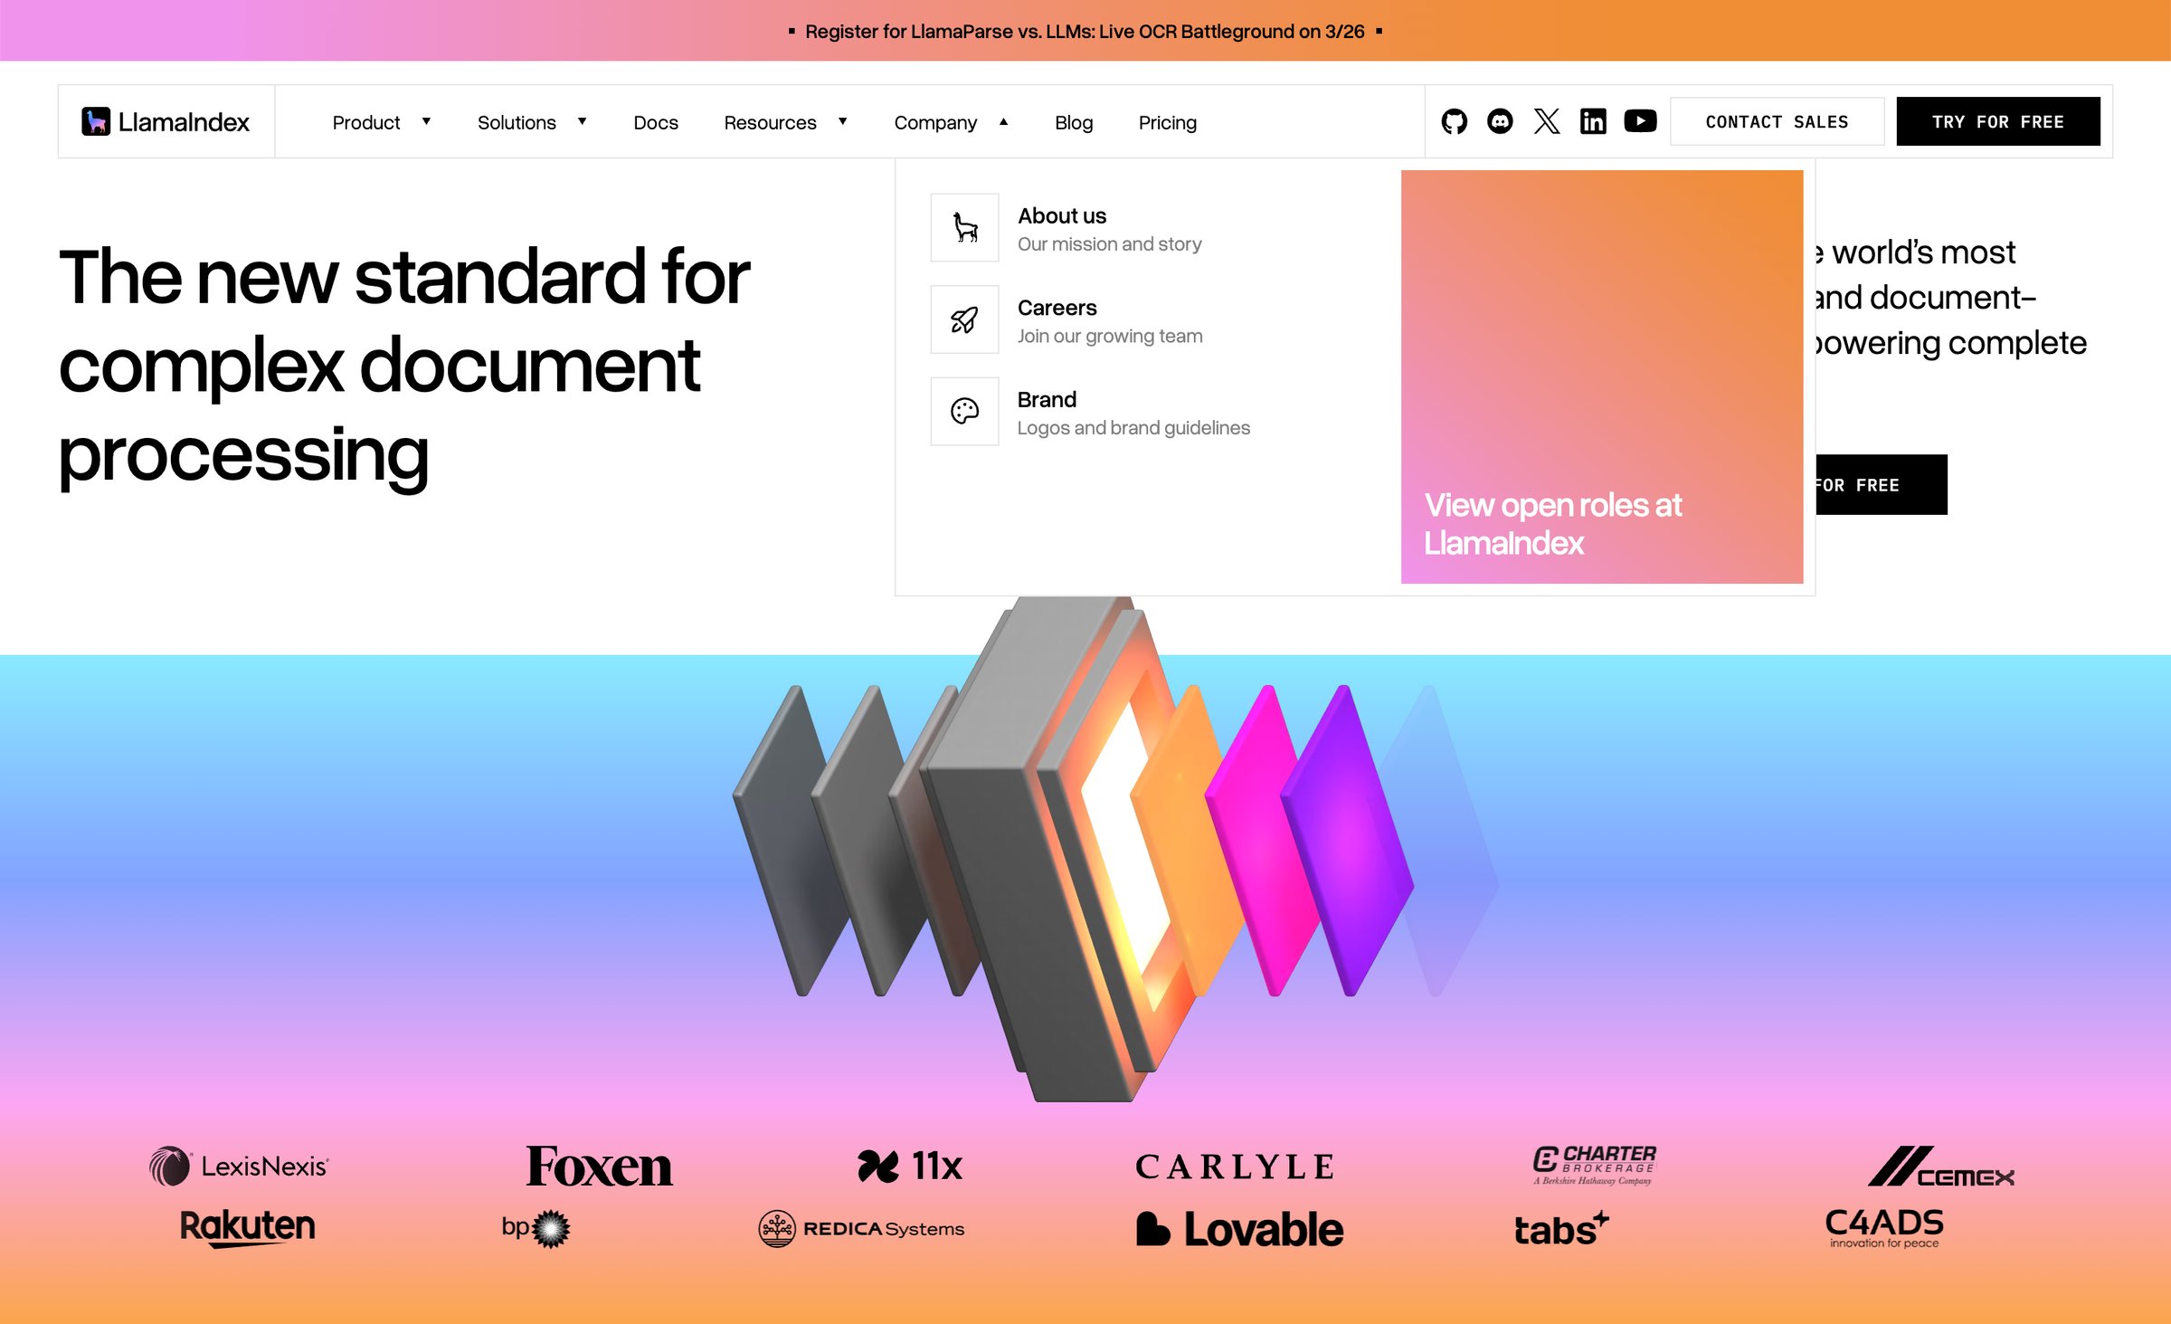Expand the Solutions dropdown arrow

pyautogui.click(x=582, y=121)
